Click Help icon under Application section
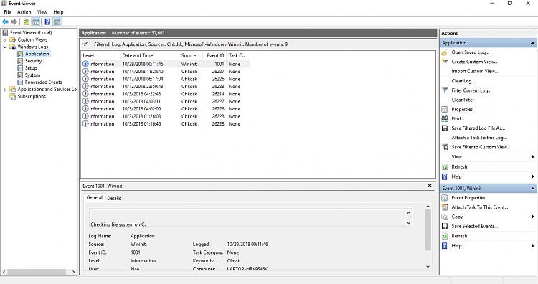This screenshot has width=538, height=284. coord(445,176)
